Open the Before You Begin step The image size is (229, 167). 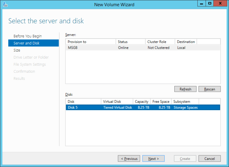pos(28,36)
